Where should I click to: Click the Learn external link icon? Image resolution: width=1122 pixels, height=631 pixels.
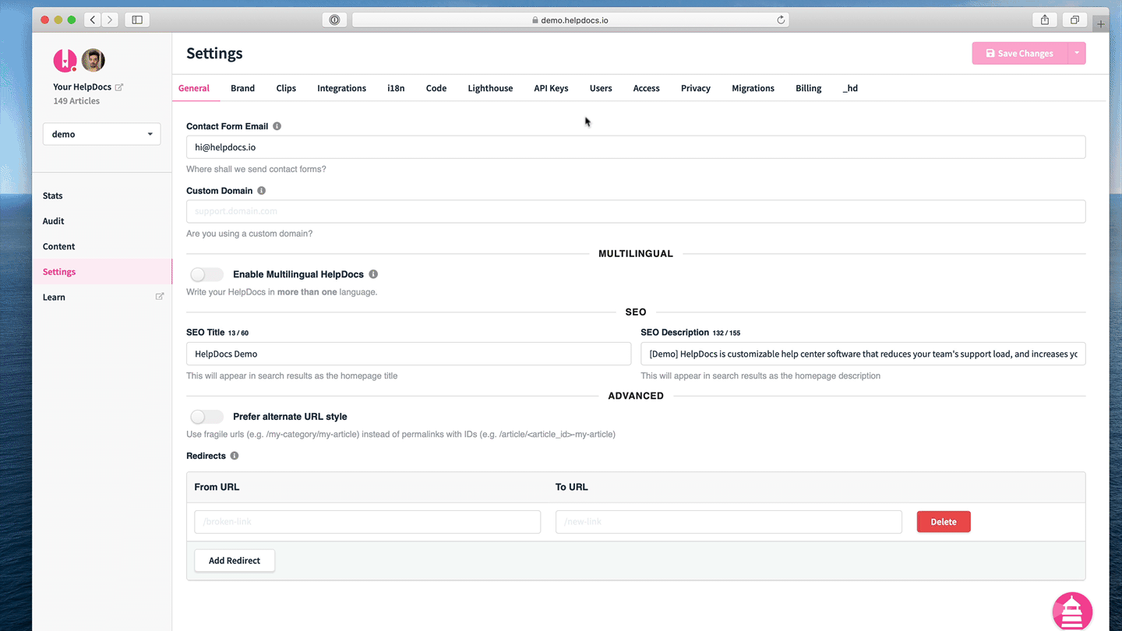(160, 297)
